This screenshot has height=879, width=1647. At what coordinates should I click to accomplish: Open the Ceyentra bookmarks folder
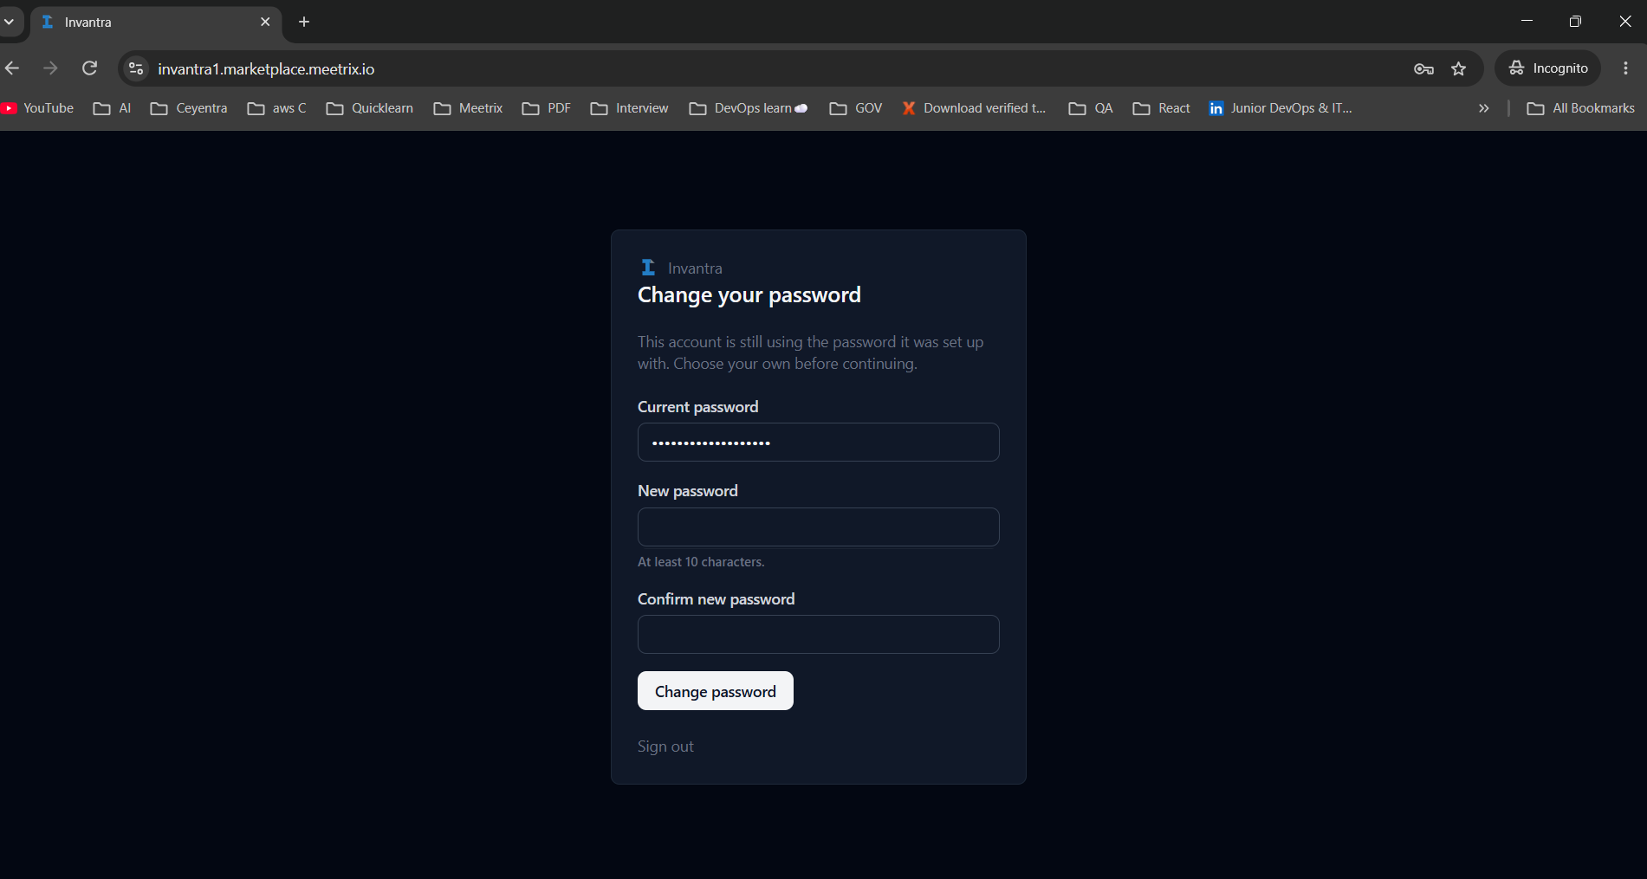(189, 108)
